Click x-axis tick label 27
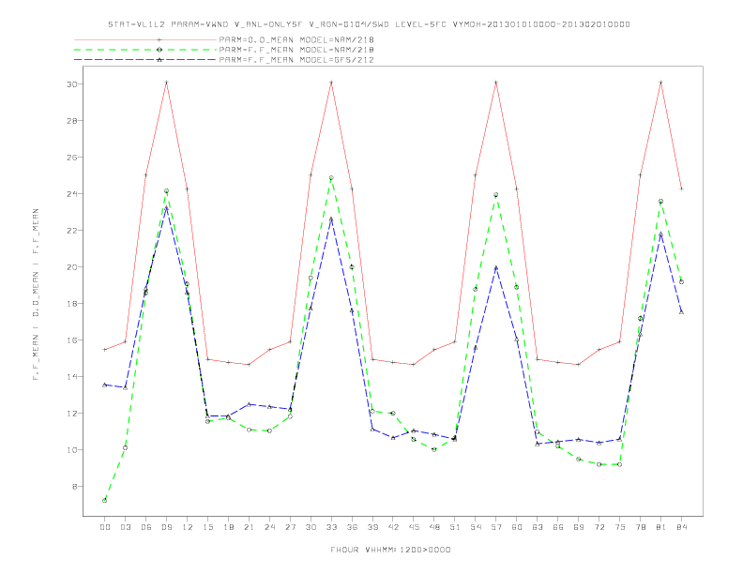The width and height of the screenshot is (743, 574). (x=290, y=527)
